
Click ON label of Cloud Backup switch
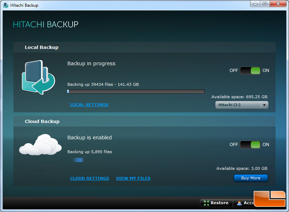(266, 145)
